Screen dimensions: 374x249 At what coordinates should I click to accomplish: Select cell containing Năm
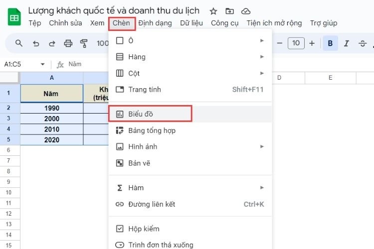52,94
